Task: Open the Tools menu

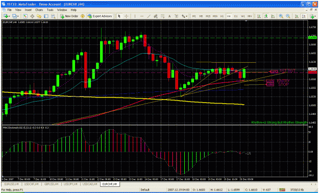Action: (x=50, y=10)
